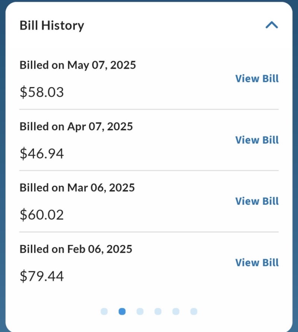Viewport: 298px width, 332px height.
Task: Collapse the Bill History section chevron
Action: [x=272, y=25]
